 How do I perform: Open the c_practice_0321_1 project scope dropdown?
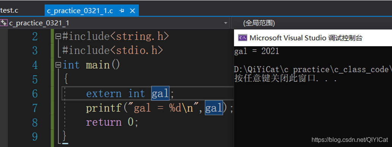pyautogui.click(x=226, y=23)
